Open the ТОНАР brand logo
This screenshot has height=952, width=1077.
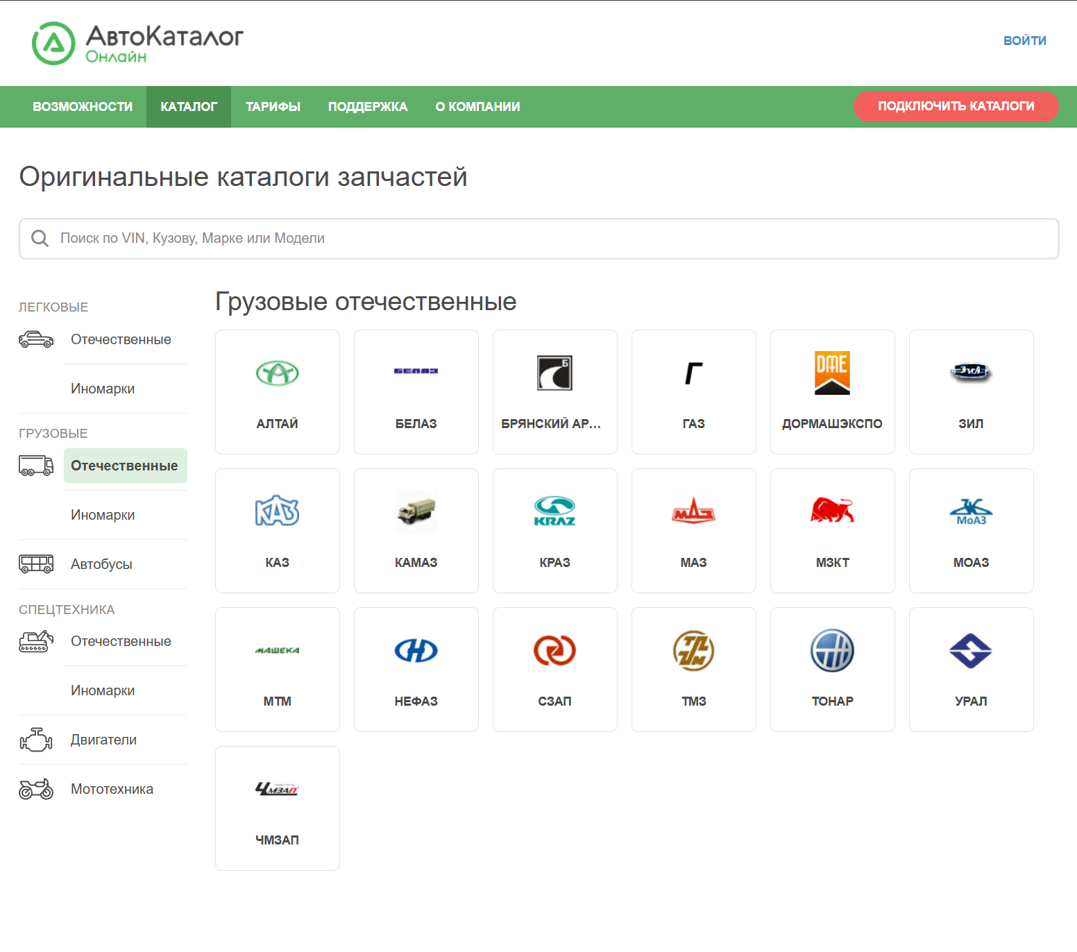coord(833,651)
